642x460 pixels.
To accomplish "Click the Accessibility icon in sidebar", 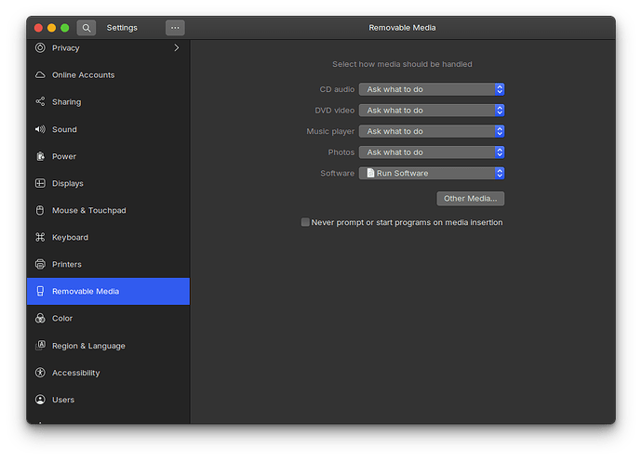I will click(x=40, y=373).
